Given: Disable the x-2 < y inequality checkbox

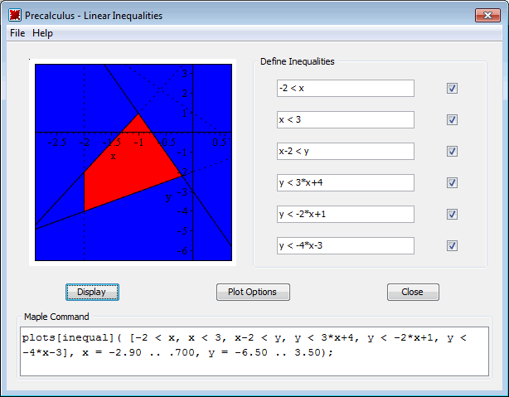Looking at the screenshot, I should tap(452, 152).
